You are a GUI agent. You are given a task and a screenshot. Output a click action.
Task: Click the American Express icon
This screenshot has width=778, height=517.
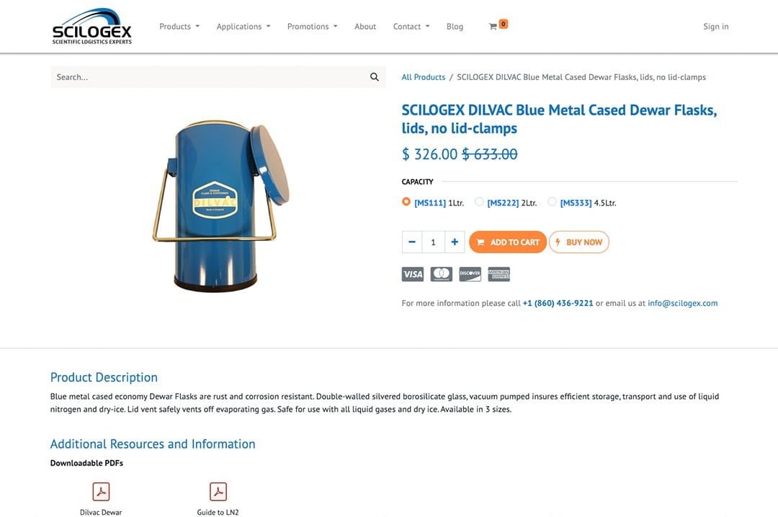(498, 274)
